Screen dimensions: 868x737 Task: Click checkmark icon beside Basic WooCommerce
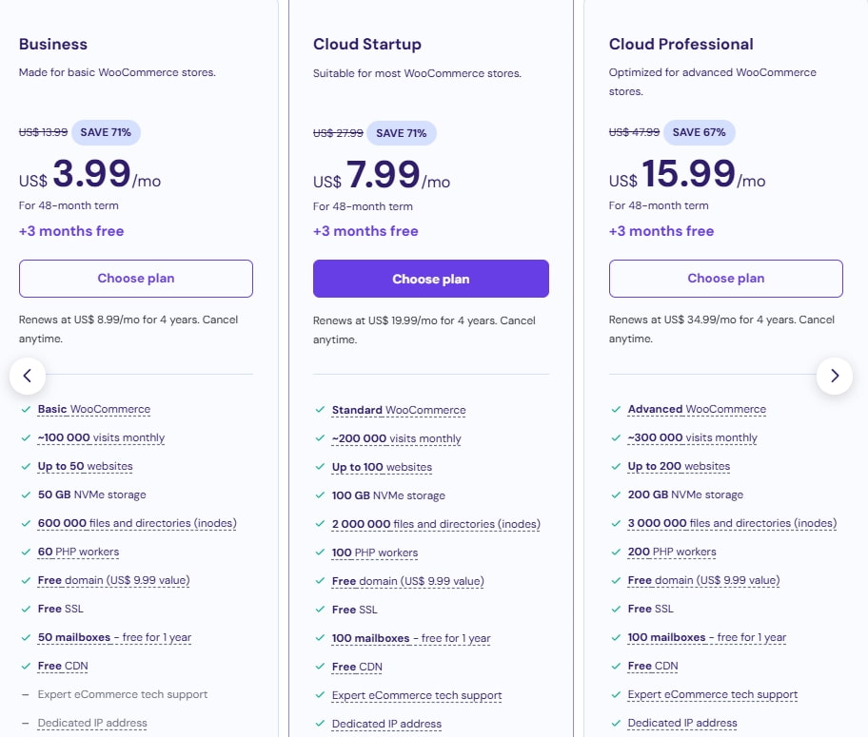25,409
